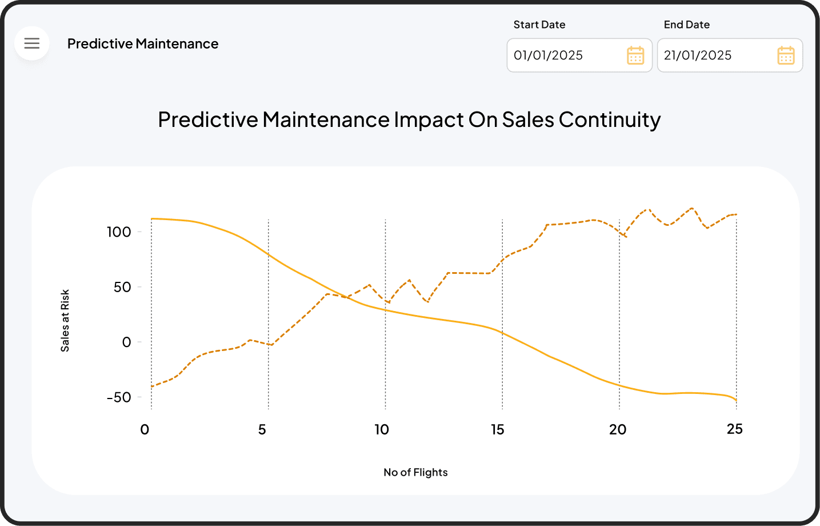The height and width of the screenshot is (526, 820).
Task: Open the hamburger menu
Action: (32, 43)
